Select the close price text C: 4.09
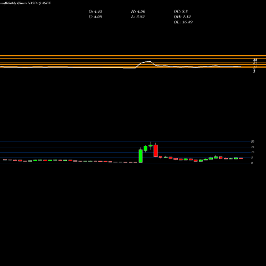The image size is (266, 266). [x=95, y=17]
